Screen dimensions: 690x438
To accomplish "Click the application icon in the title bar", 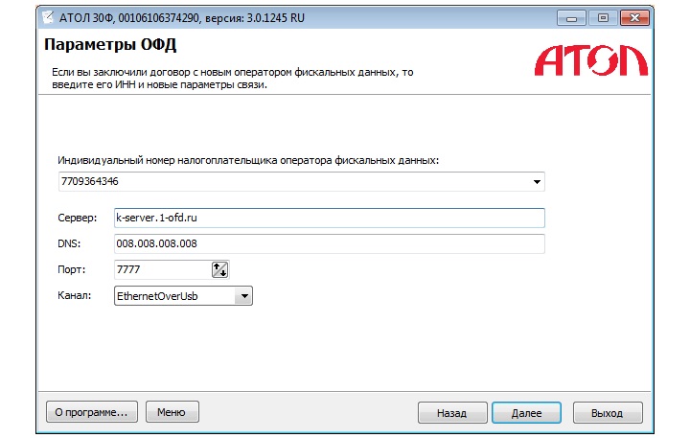I will pos(48,17).
